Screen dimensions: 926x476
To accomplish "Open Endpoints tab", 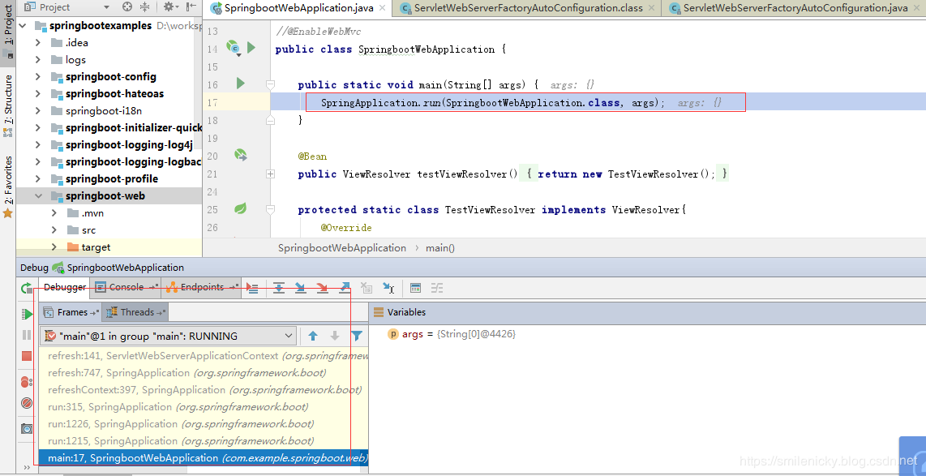I will 201,288.
